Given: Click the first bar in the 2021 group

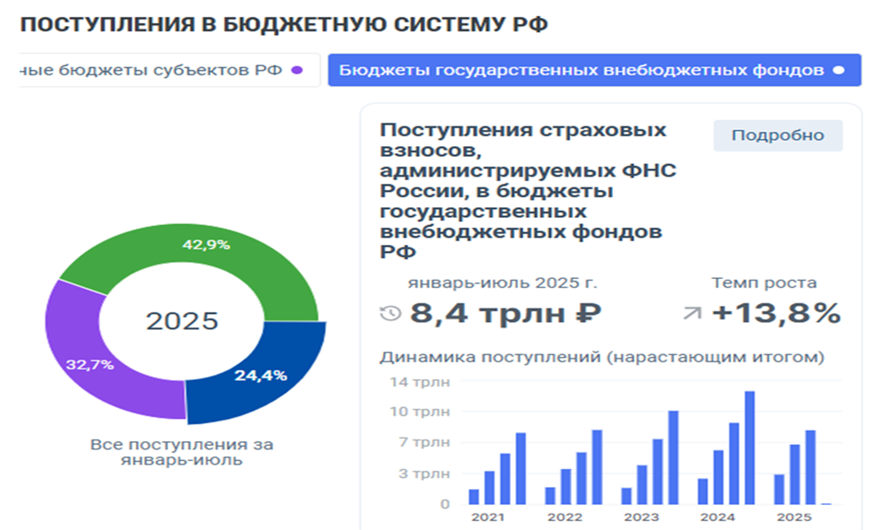Looking at the screenshot, I should click(x=474, y=496).
